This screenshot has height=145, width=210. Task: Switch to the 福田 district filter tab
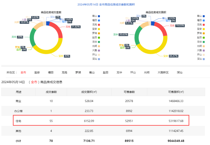coord(51,72)
